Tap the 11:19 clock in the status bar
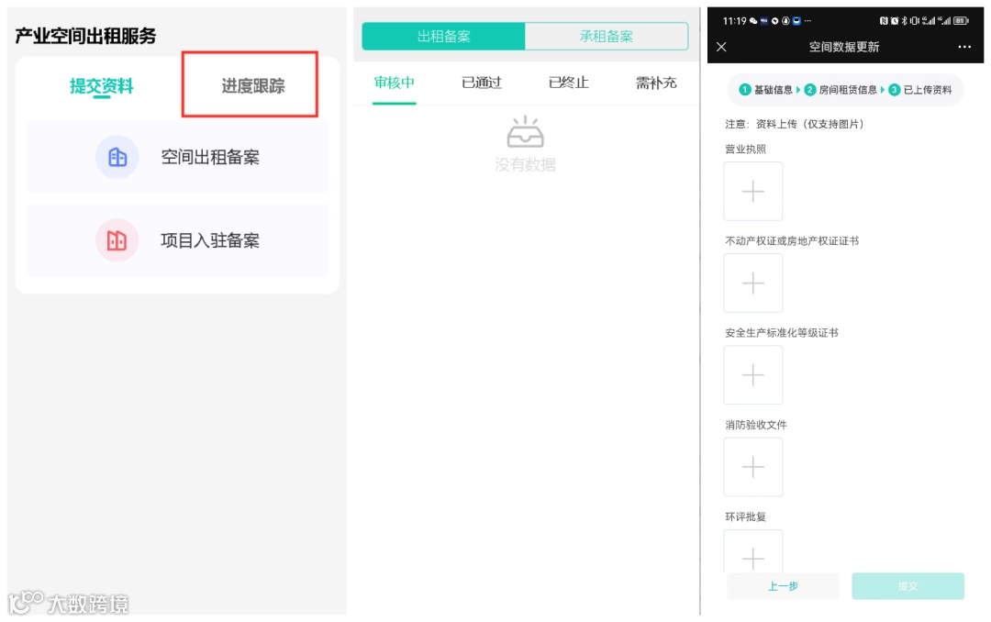Screen dimensions: 991x622 734,21
